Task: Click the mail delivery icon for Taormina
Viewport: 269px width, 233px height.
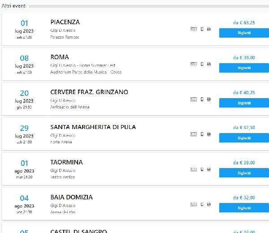Action: coord(194,169)
